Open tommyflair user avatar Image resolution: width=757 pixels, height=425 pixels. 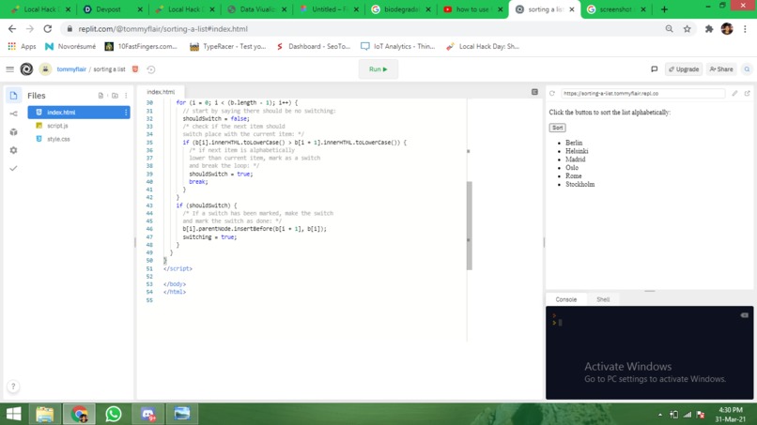click(45, 69)
